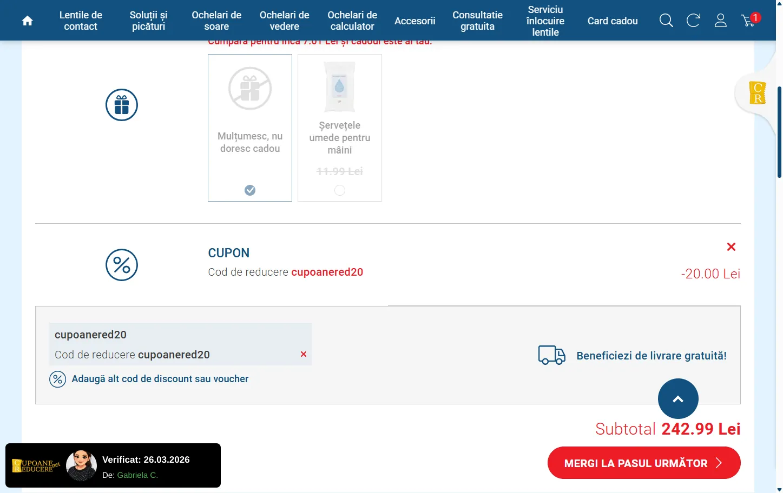Remove coupon with red X beside CUPON
The height and width of the screenshot is (493, 783).
tap(731, 247)
